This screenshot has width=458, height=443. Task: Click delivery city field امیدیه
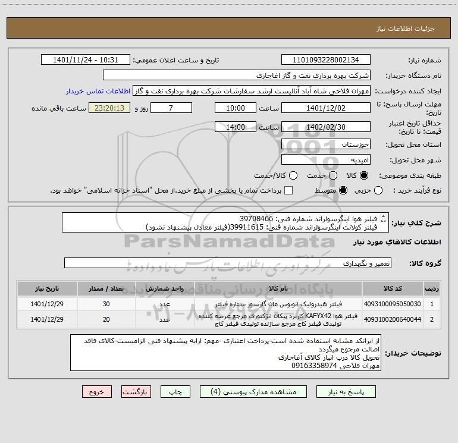pos(326,159)
